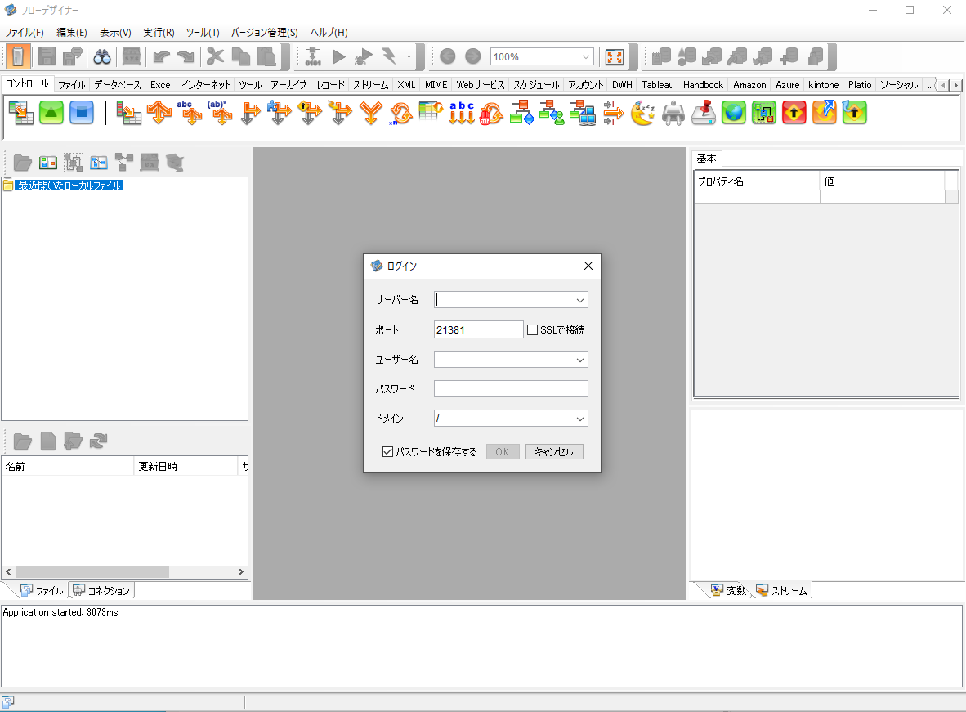Viewport: 966px width, 712px height.
Task: Click the 更新日時 column header
Action: pyautogui.click(x=186, y=467)
